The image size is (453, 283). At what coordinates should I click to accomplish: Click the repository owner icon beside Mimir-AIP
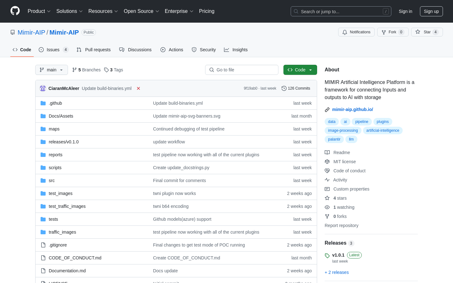pos(13,32)
